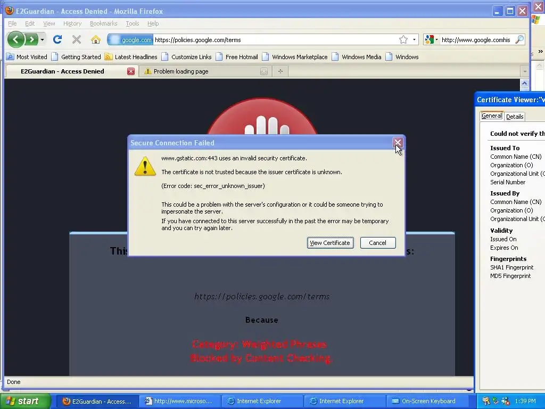Click the search magnifier icon
The width and height of the screenshot is (545, 409).
(519, 39)
